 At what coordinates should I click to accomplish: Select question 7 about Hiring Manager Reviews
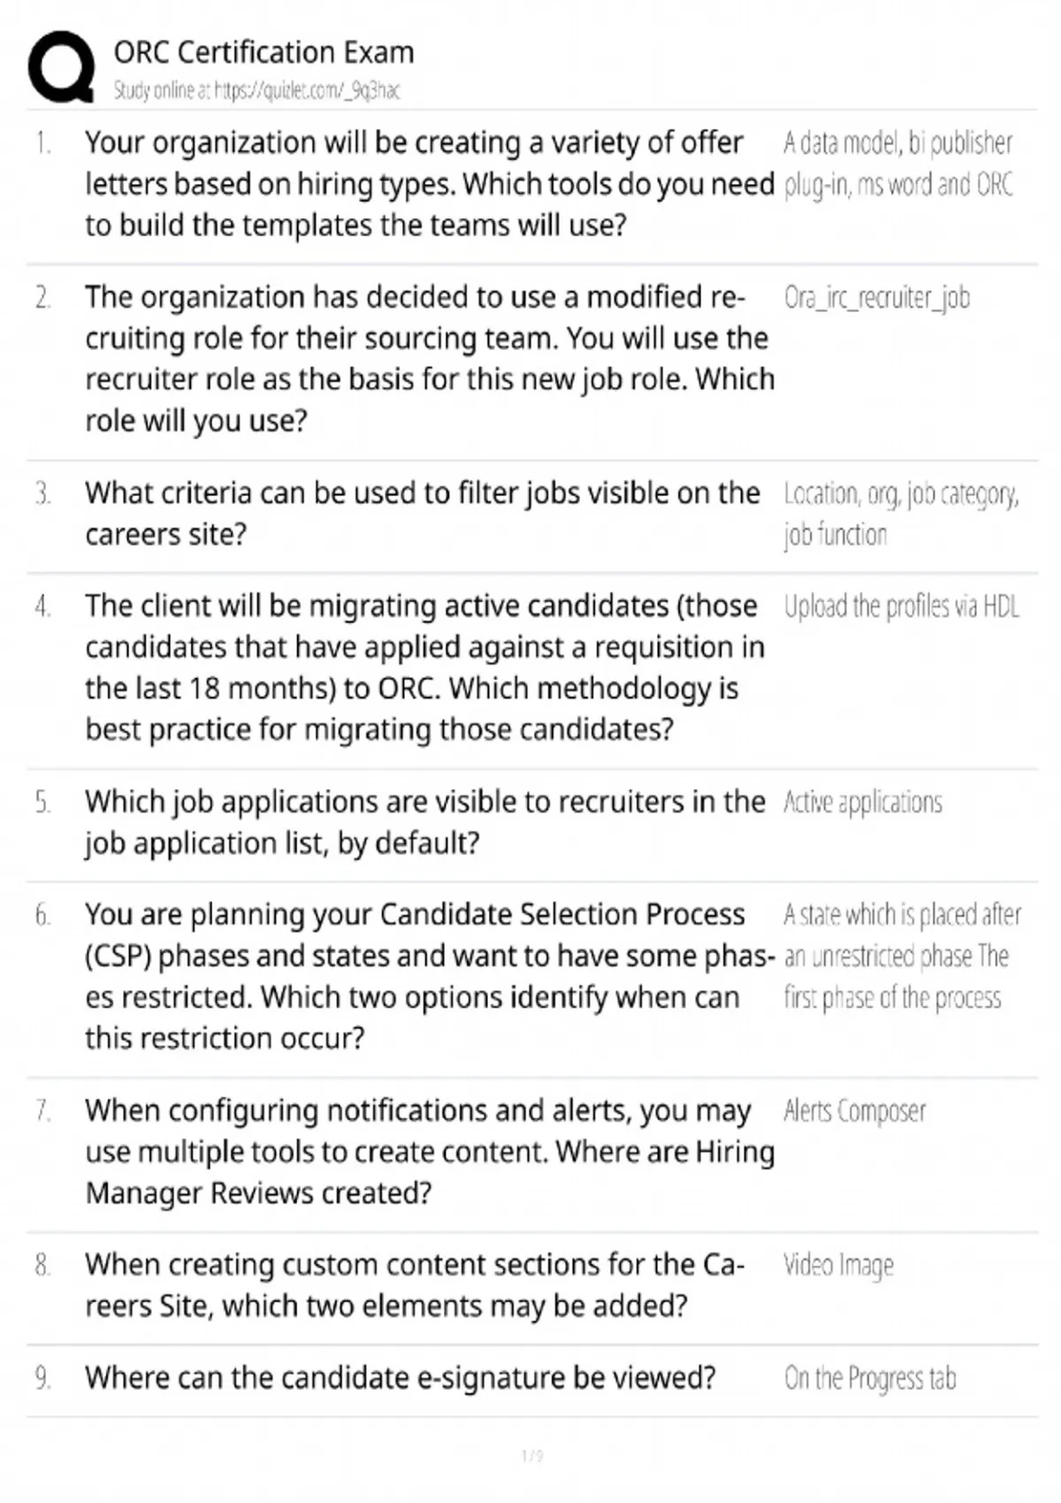[x=430, y=1152]
